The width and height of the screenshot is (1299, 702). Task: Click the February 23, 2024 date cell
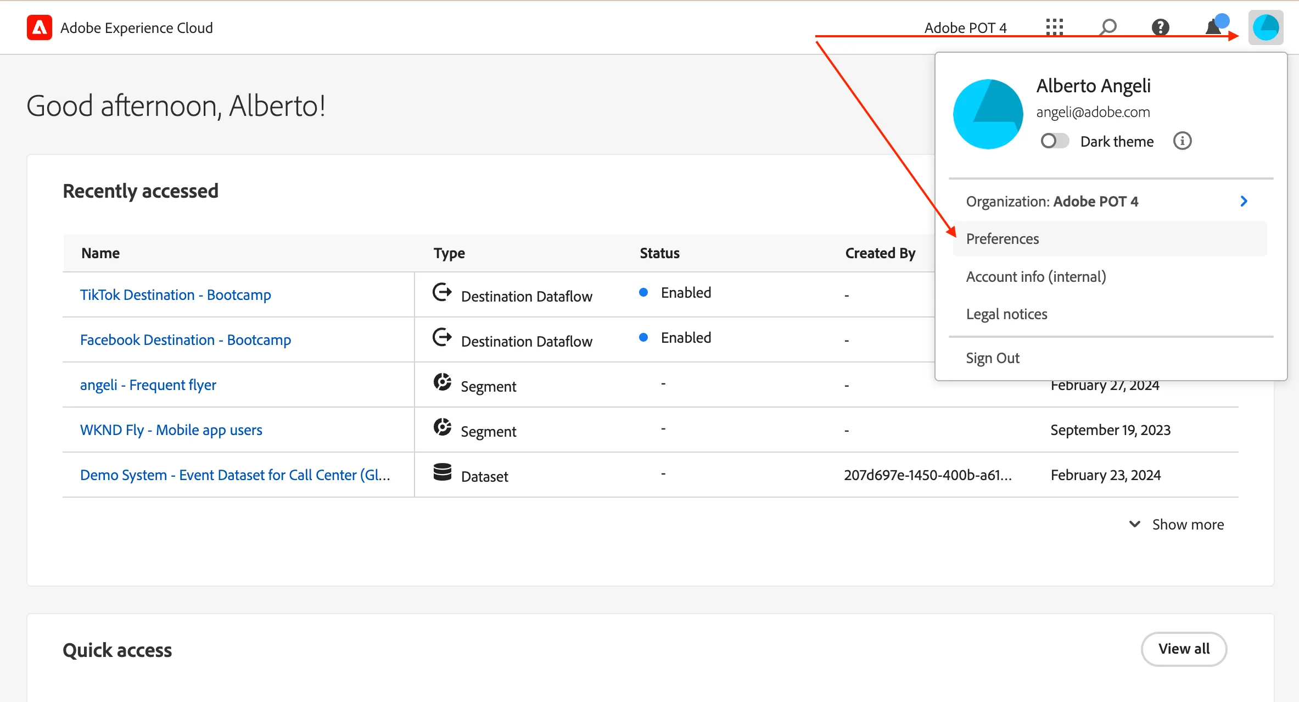click(1106, 475)
